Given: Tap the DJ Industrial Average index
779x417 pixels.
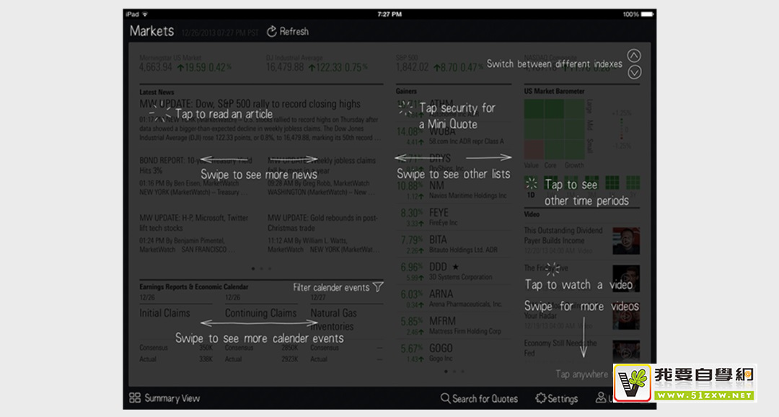Looking at the screenshot, I should coord(315,63).
